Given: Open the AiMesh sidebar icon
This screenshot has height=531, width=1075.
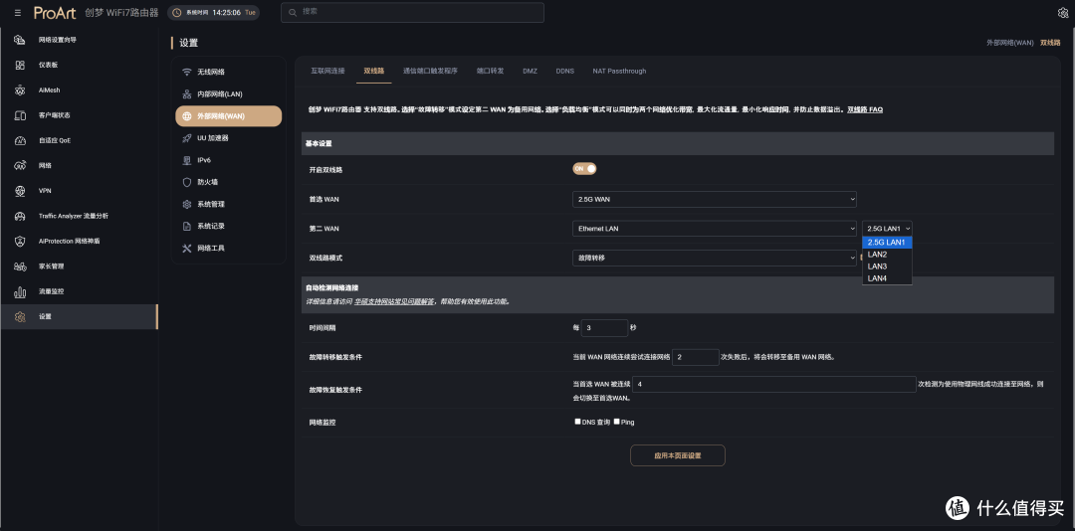Looking at the screenshot, I should (21, 89).
